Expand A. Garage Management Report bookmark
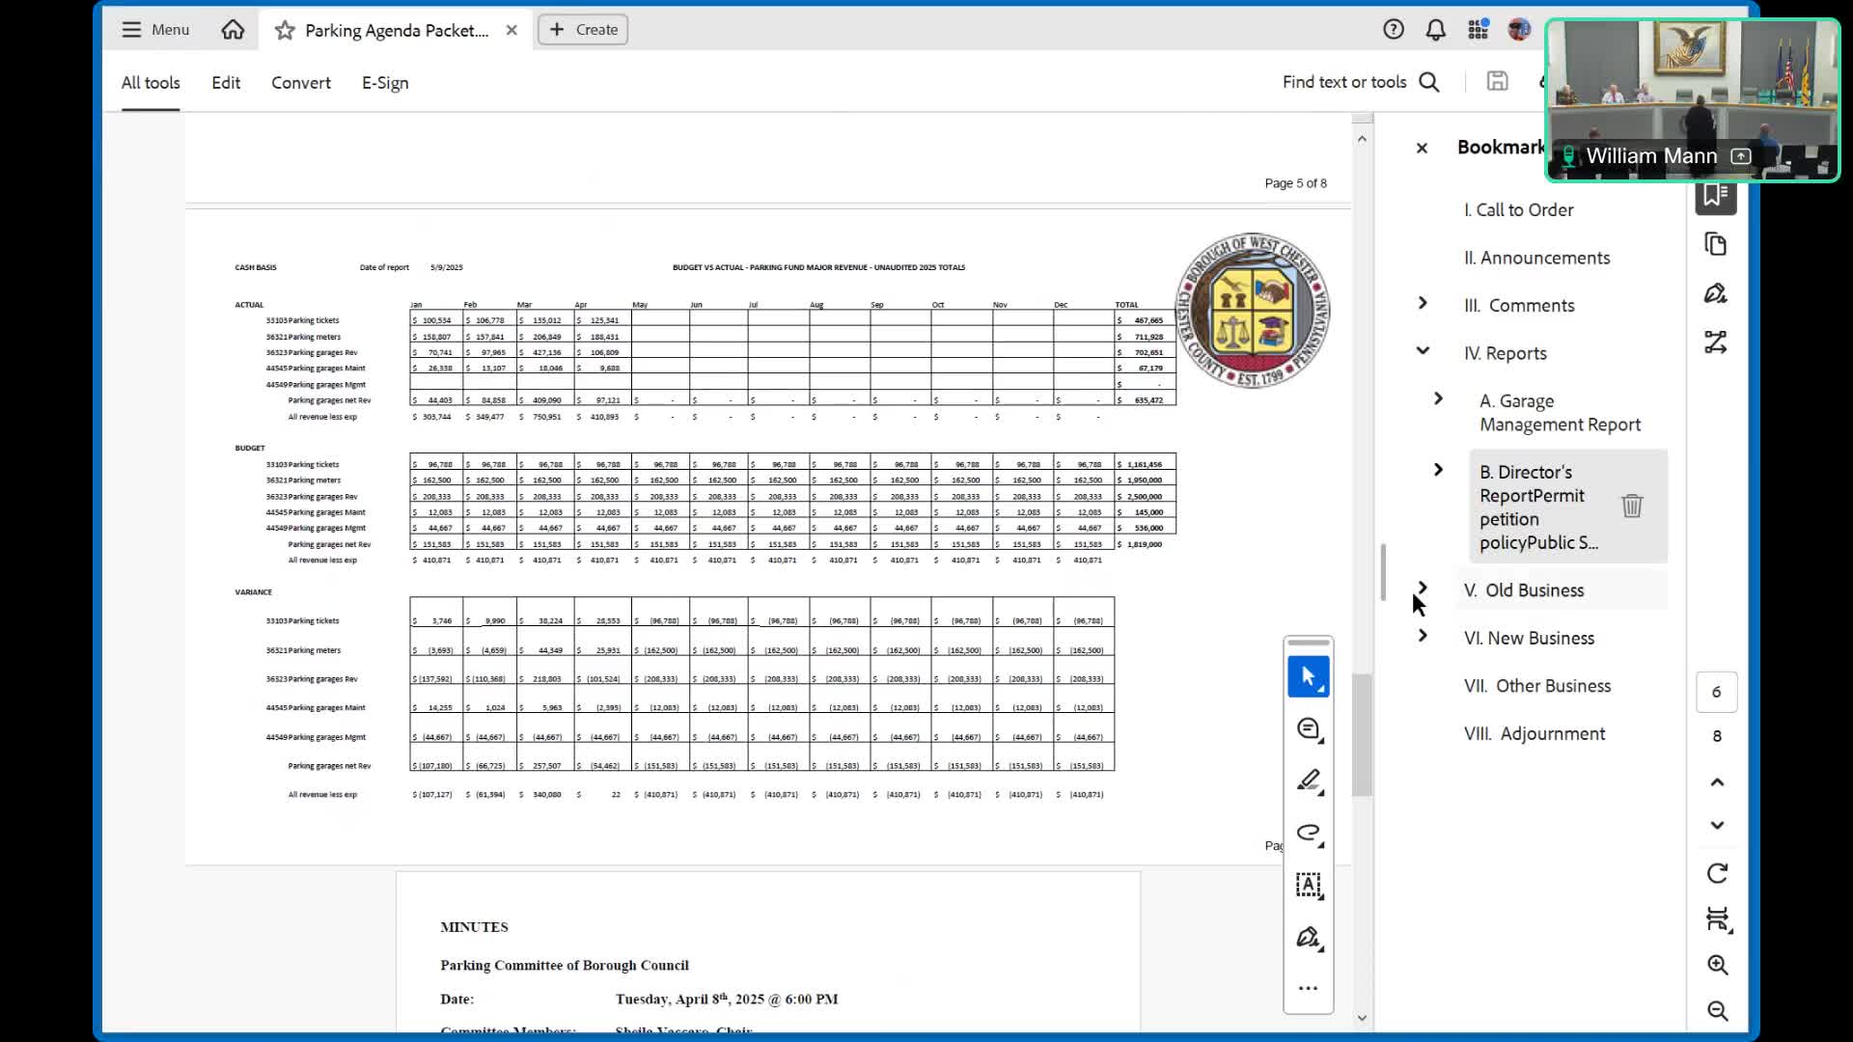The height and width of the screenshot is (1042, 1853). point(1438,398)
